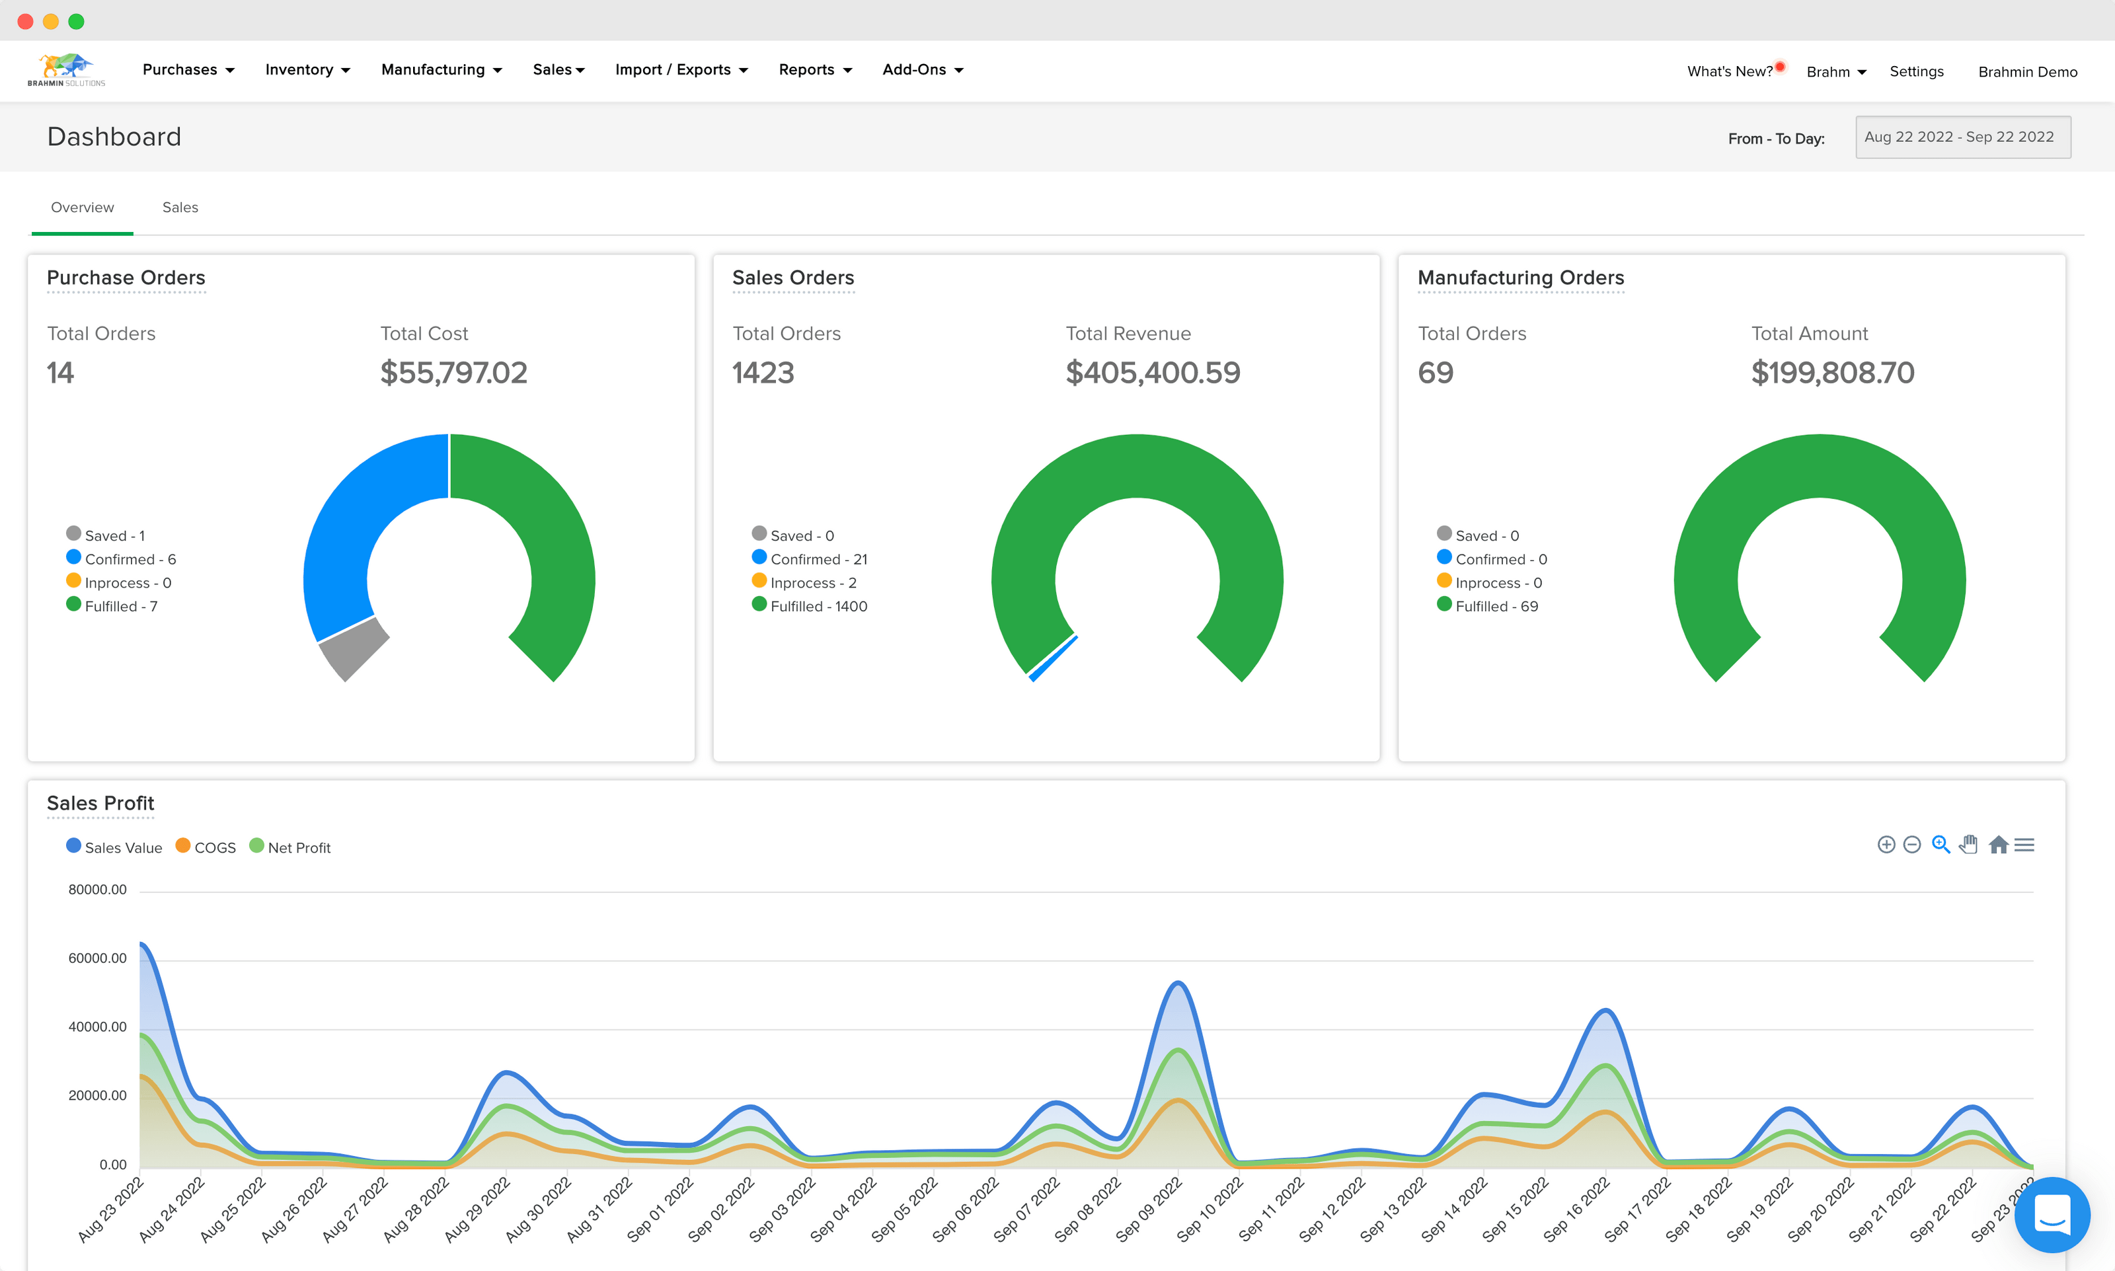Open the Brahm user account dropdown
The image size is (2115, 1271).
tap(1836, 71)
